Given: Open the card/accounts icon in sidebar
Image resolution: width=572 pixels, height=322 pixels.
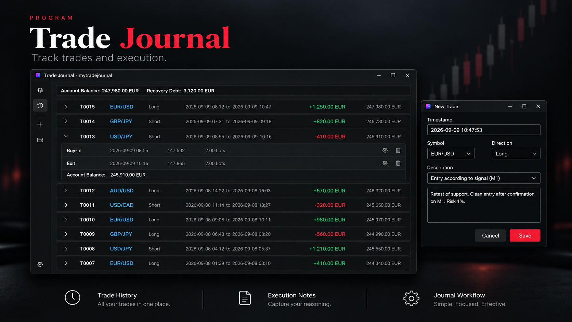Looking at the screenshot, I should pos(40,140).
